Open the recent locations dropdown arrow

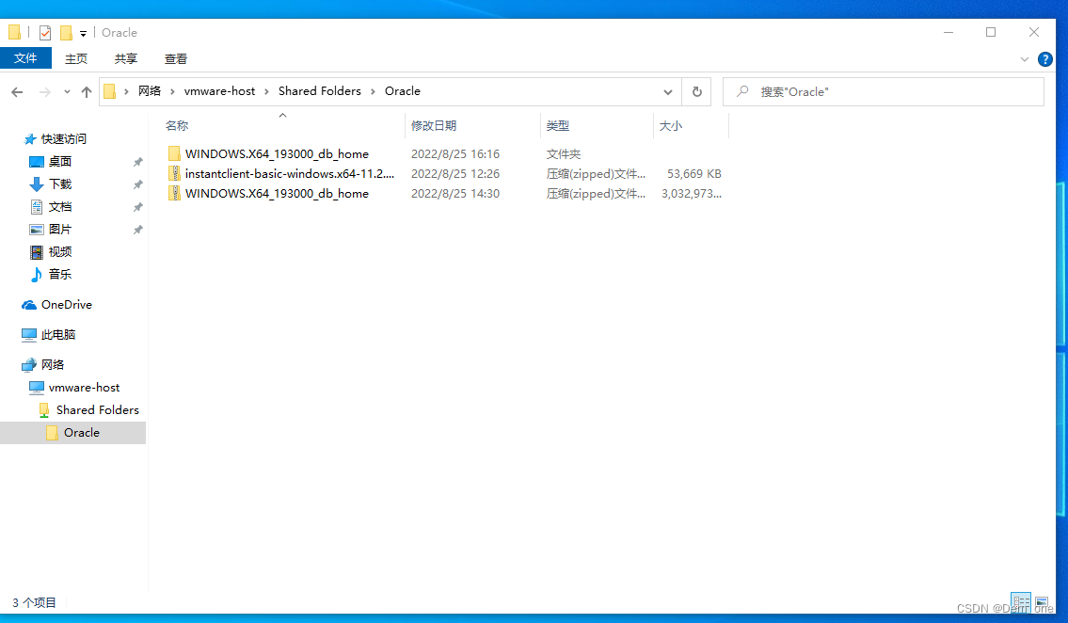[67, 92]
